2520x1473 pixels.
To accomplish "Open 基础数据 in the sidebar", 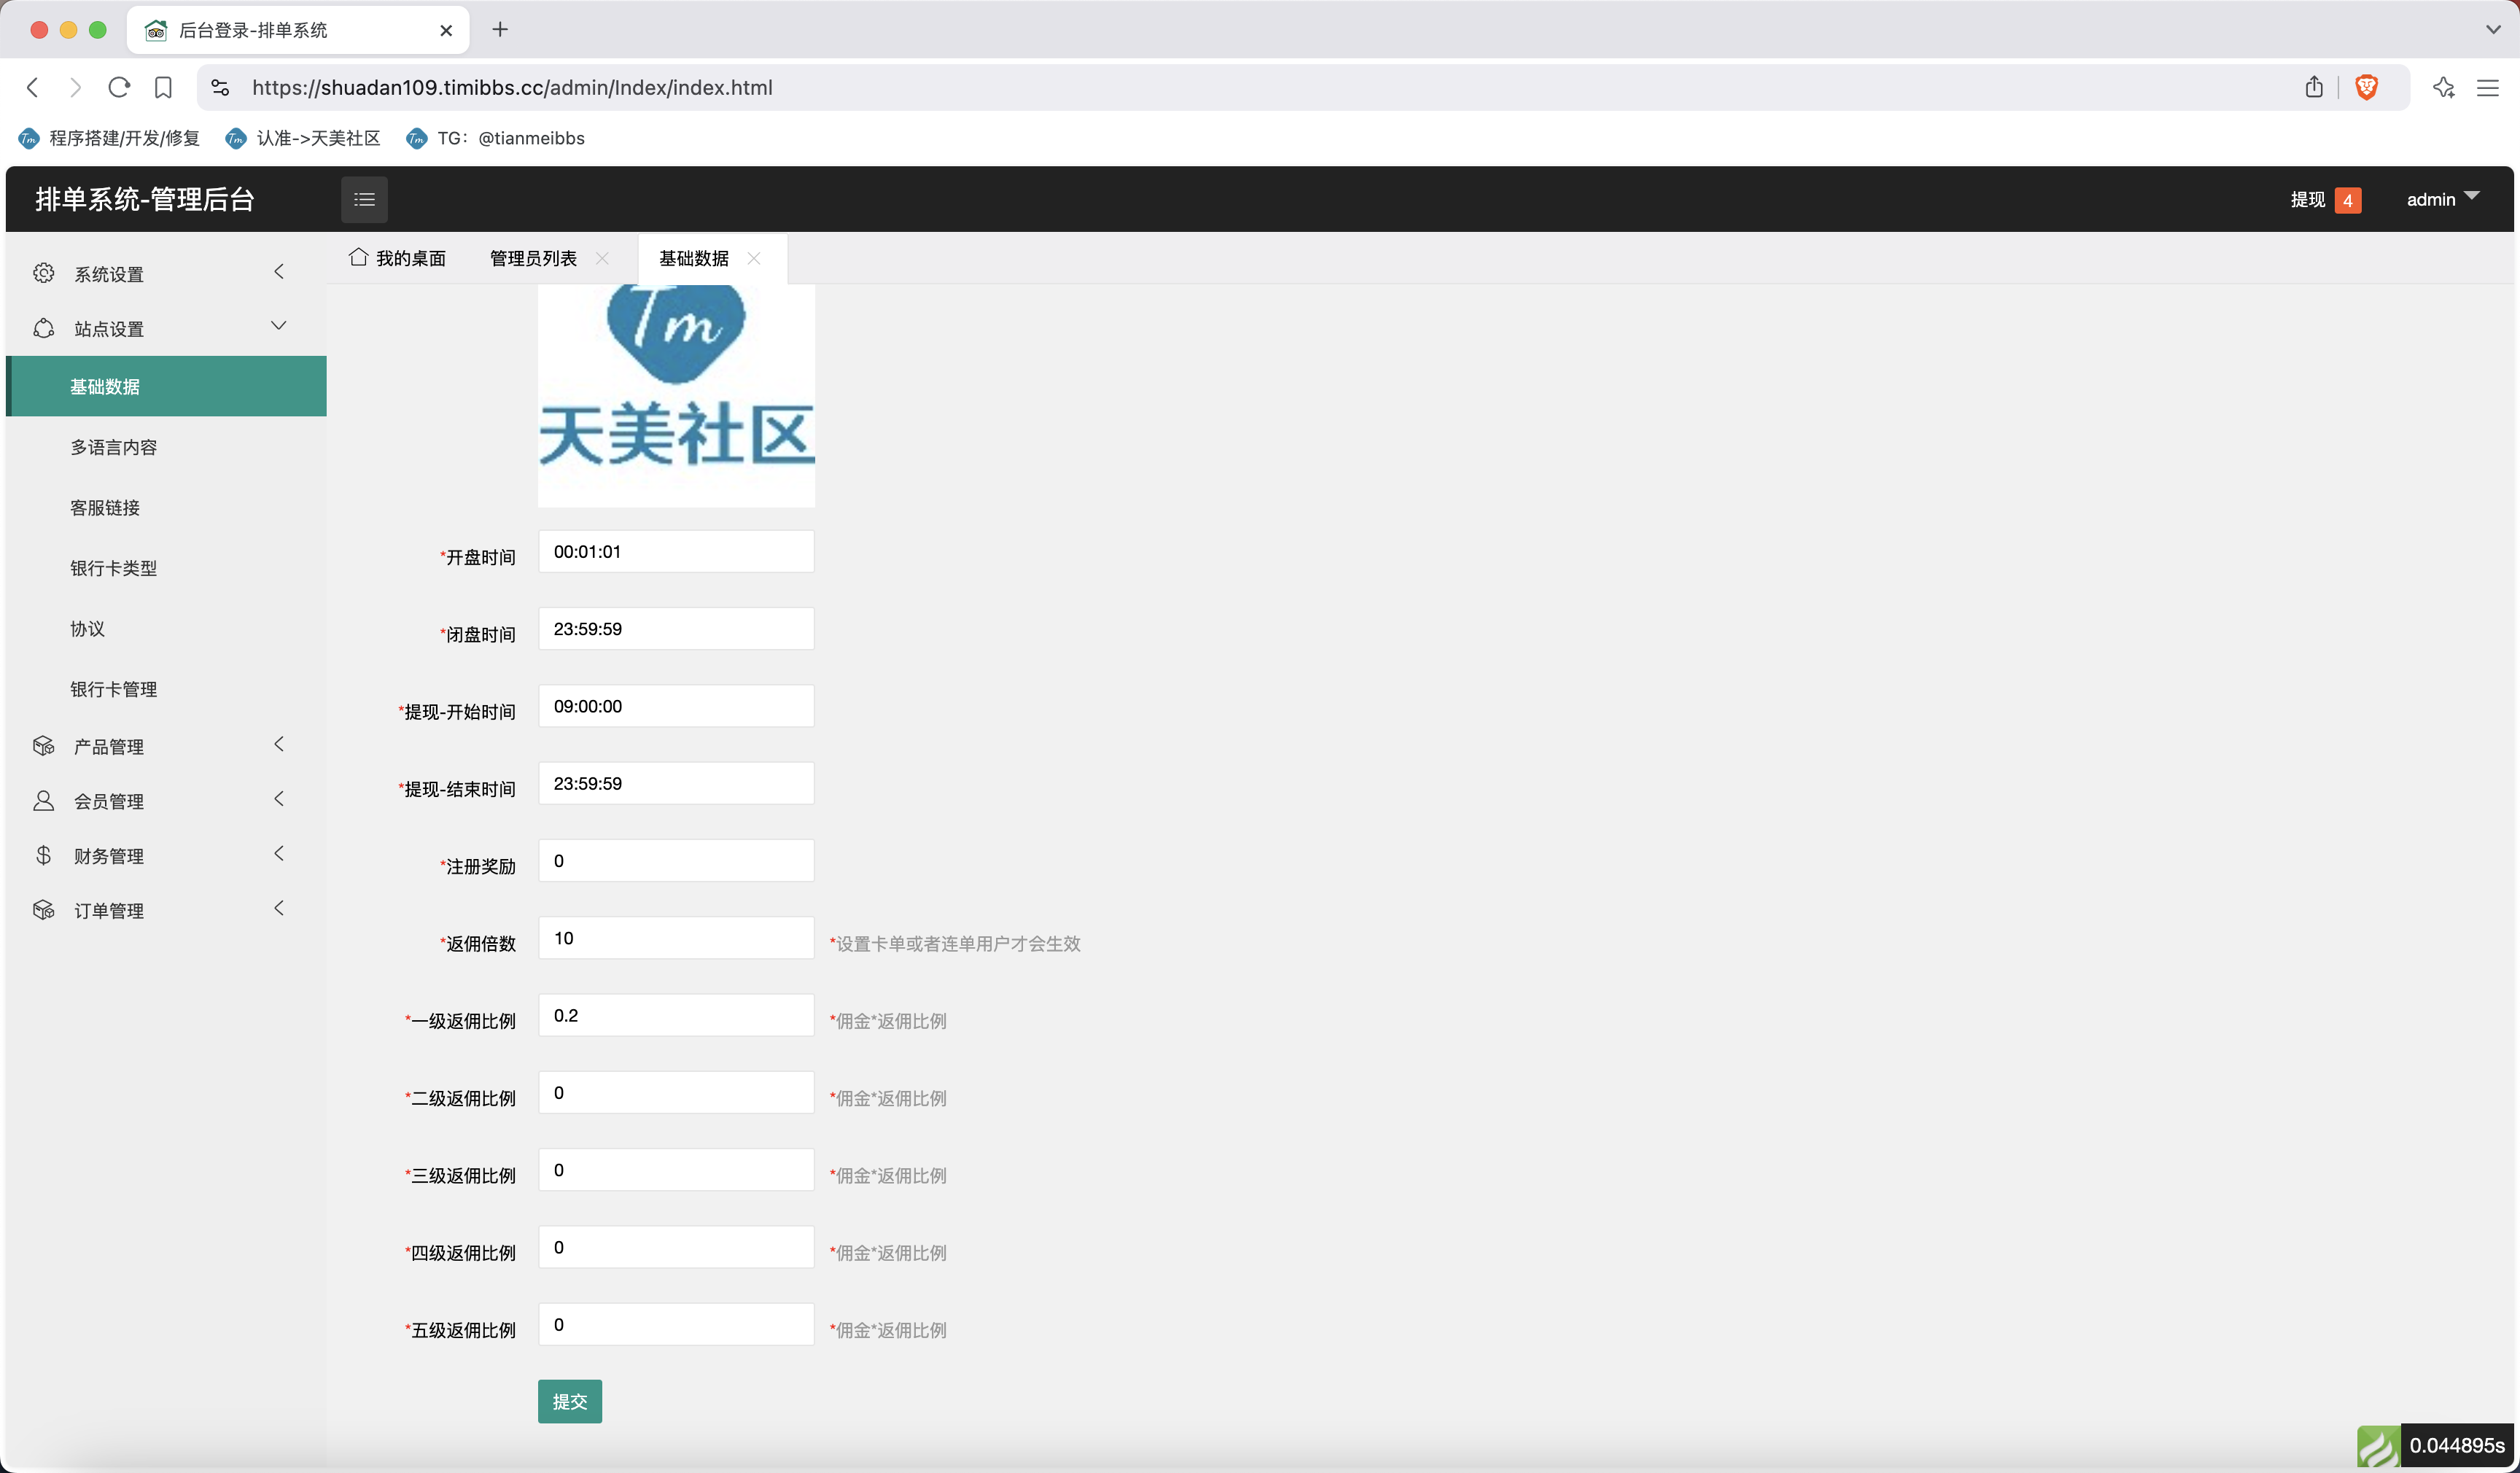I will click(x=166, y=386).
